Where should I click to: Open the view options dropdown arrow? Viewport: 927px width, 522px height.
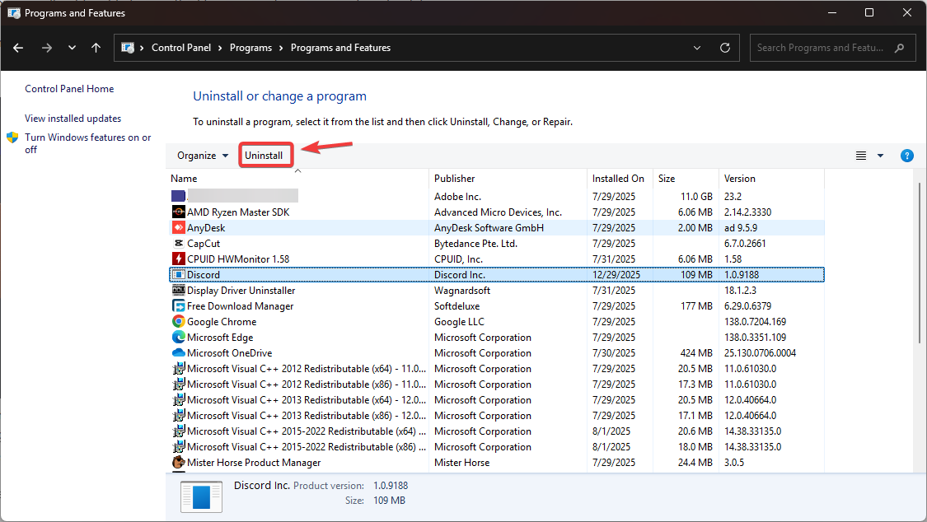click(880, 156)
